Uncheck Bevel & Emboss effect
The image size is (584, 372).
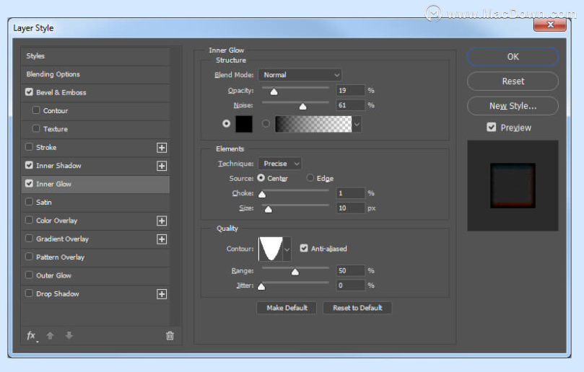pyautogui.click(x=29, y=92)
